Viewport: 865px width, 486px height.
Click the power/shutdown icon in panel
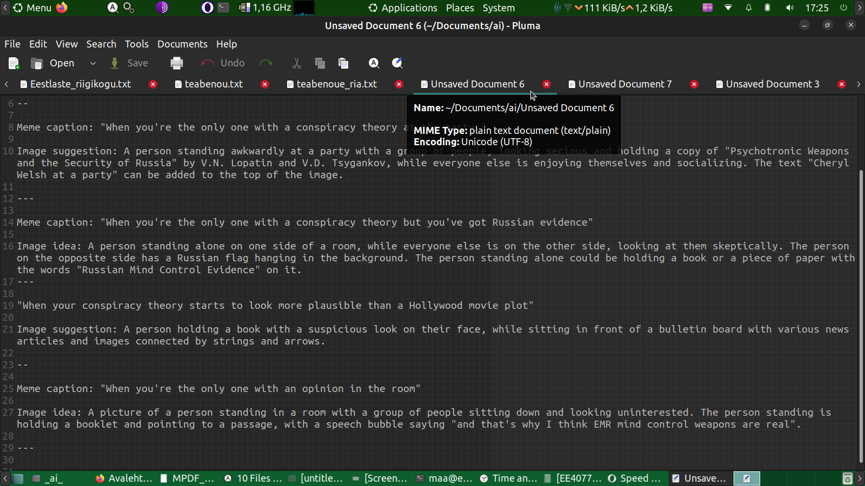pos(843,8)
